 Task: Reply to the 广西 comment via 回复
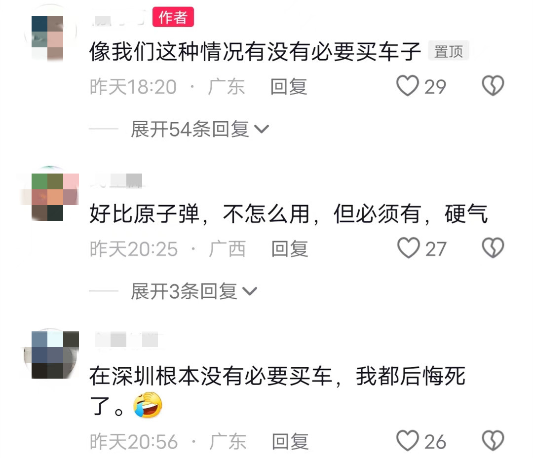click(290, 249)
